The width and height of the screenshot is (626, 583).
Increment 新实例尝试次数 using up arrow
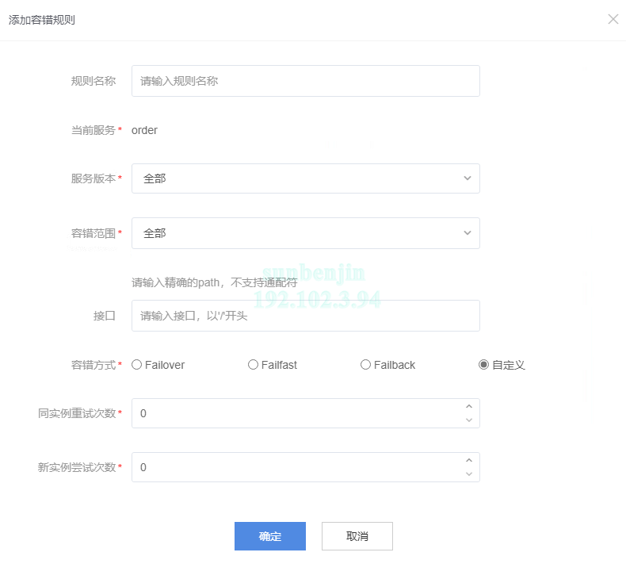pyautogui.click(x=468, y=461)
